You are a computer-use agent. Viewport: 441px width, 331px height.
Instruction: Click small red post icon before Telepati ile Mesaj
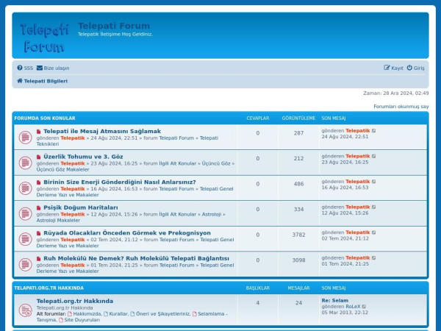[x=38, y=132]
